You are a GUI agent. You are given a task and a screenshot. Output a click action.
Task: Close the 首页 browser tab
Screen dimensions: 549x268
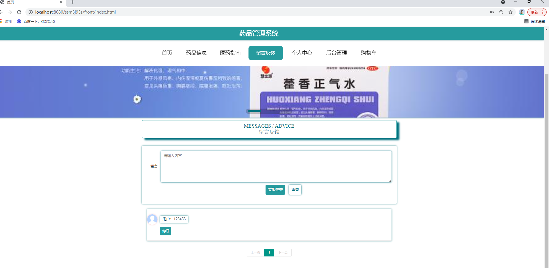click(x=61, y=2)
